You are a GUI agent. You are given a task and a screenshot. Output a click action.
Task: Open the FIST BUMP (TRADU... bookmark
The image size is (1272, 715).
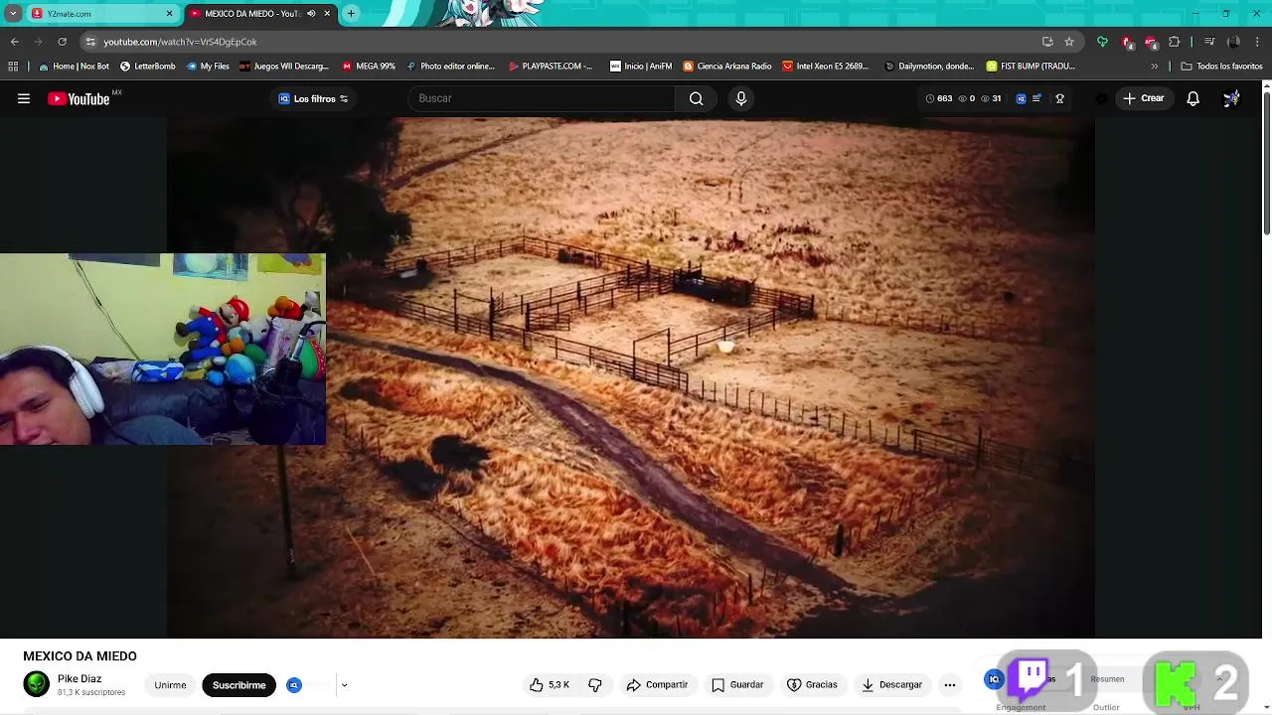1031,67
